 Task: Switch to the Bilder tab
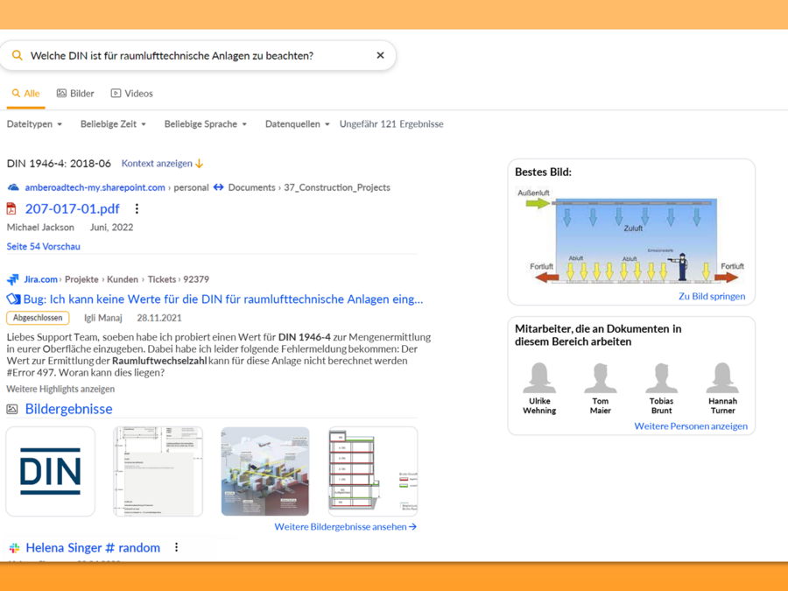[75, 94]
